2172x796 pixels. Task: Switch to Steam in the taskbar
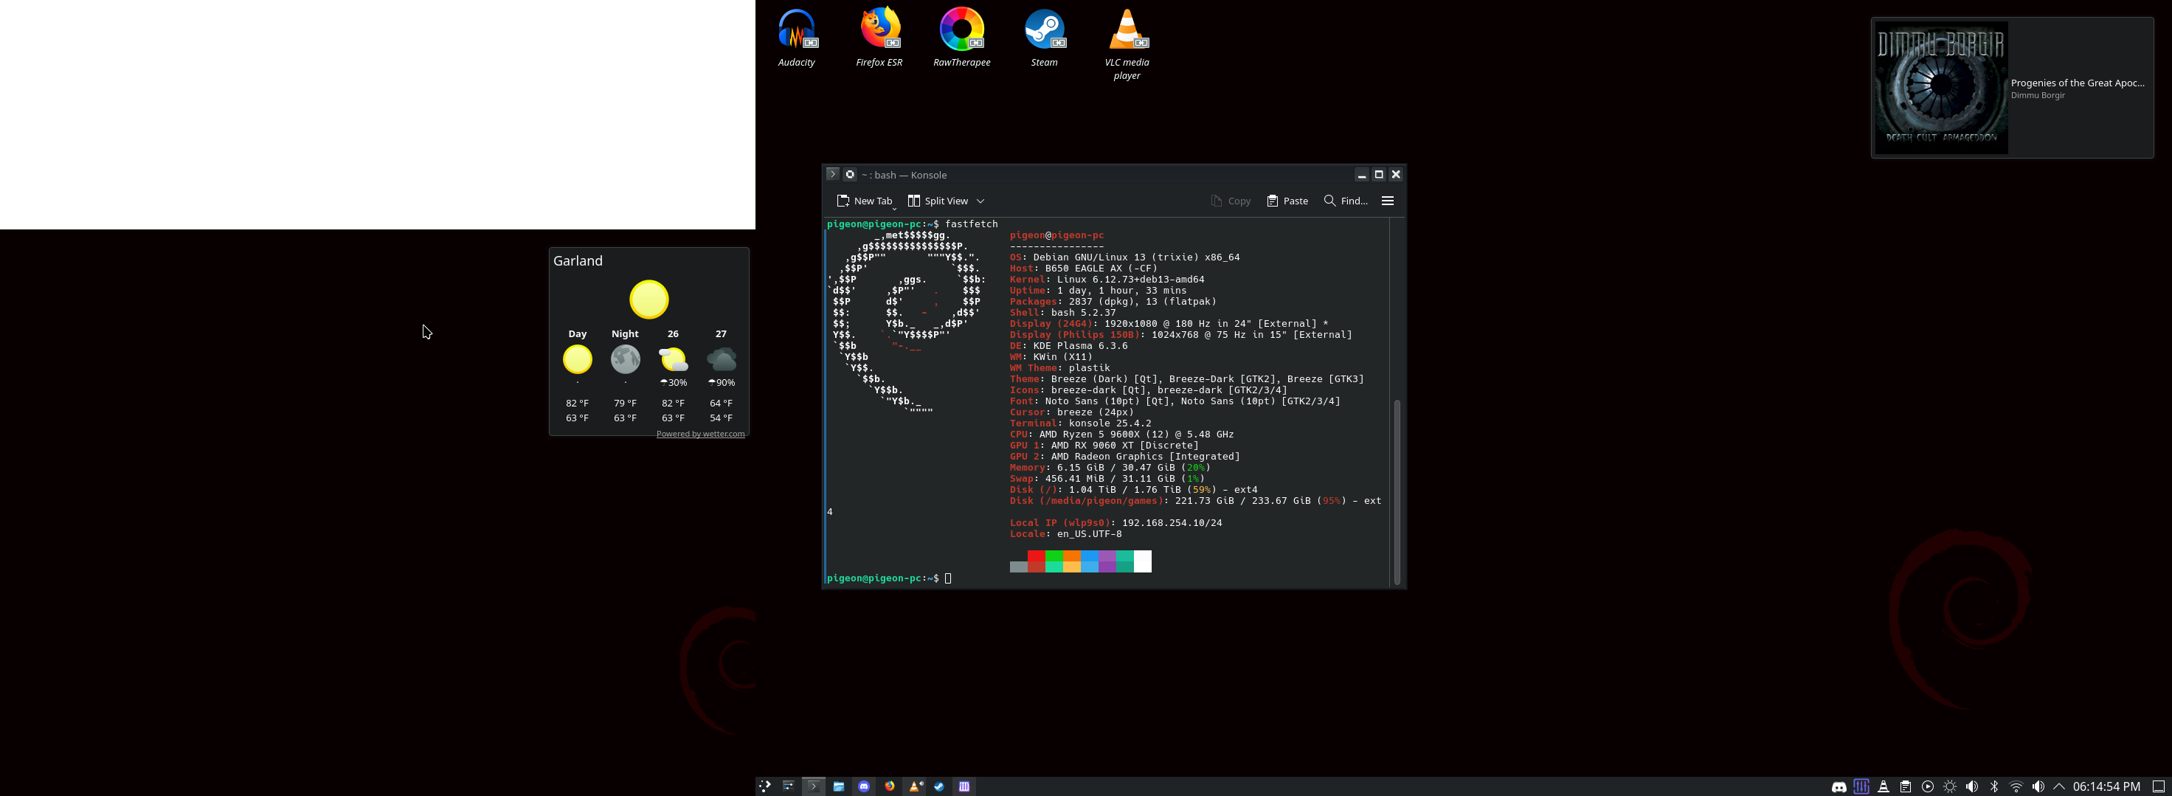tap(939, 786)
